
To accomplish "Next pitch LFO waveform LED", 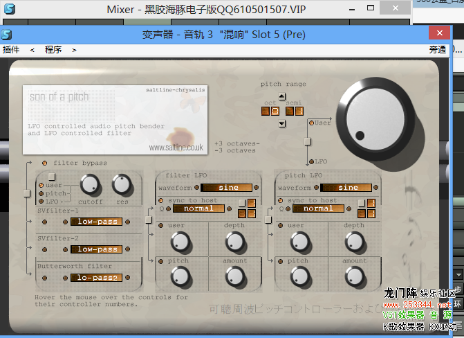I will point(375,188).
